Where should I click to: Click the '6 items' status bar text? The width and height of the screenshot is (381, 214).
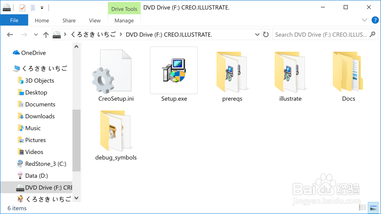click(x=17, y=208)
